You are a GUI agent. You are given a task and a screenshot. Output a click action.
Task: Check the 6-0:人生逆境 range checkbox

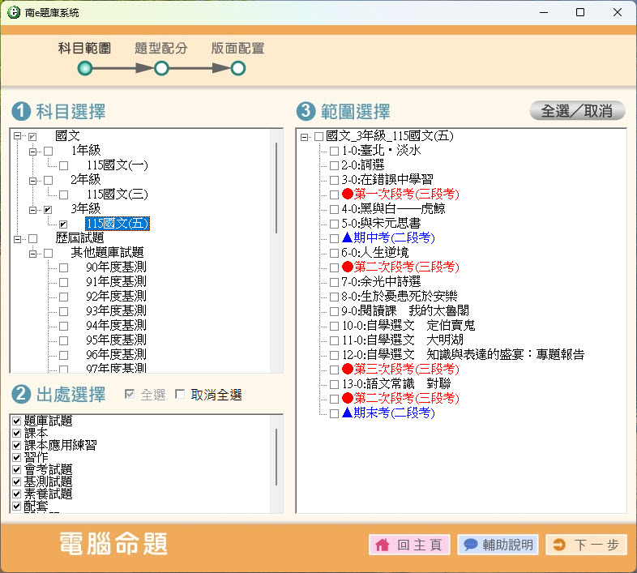(335, 253)
